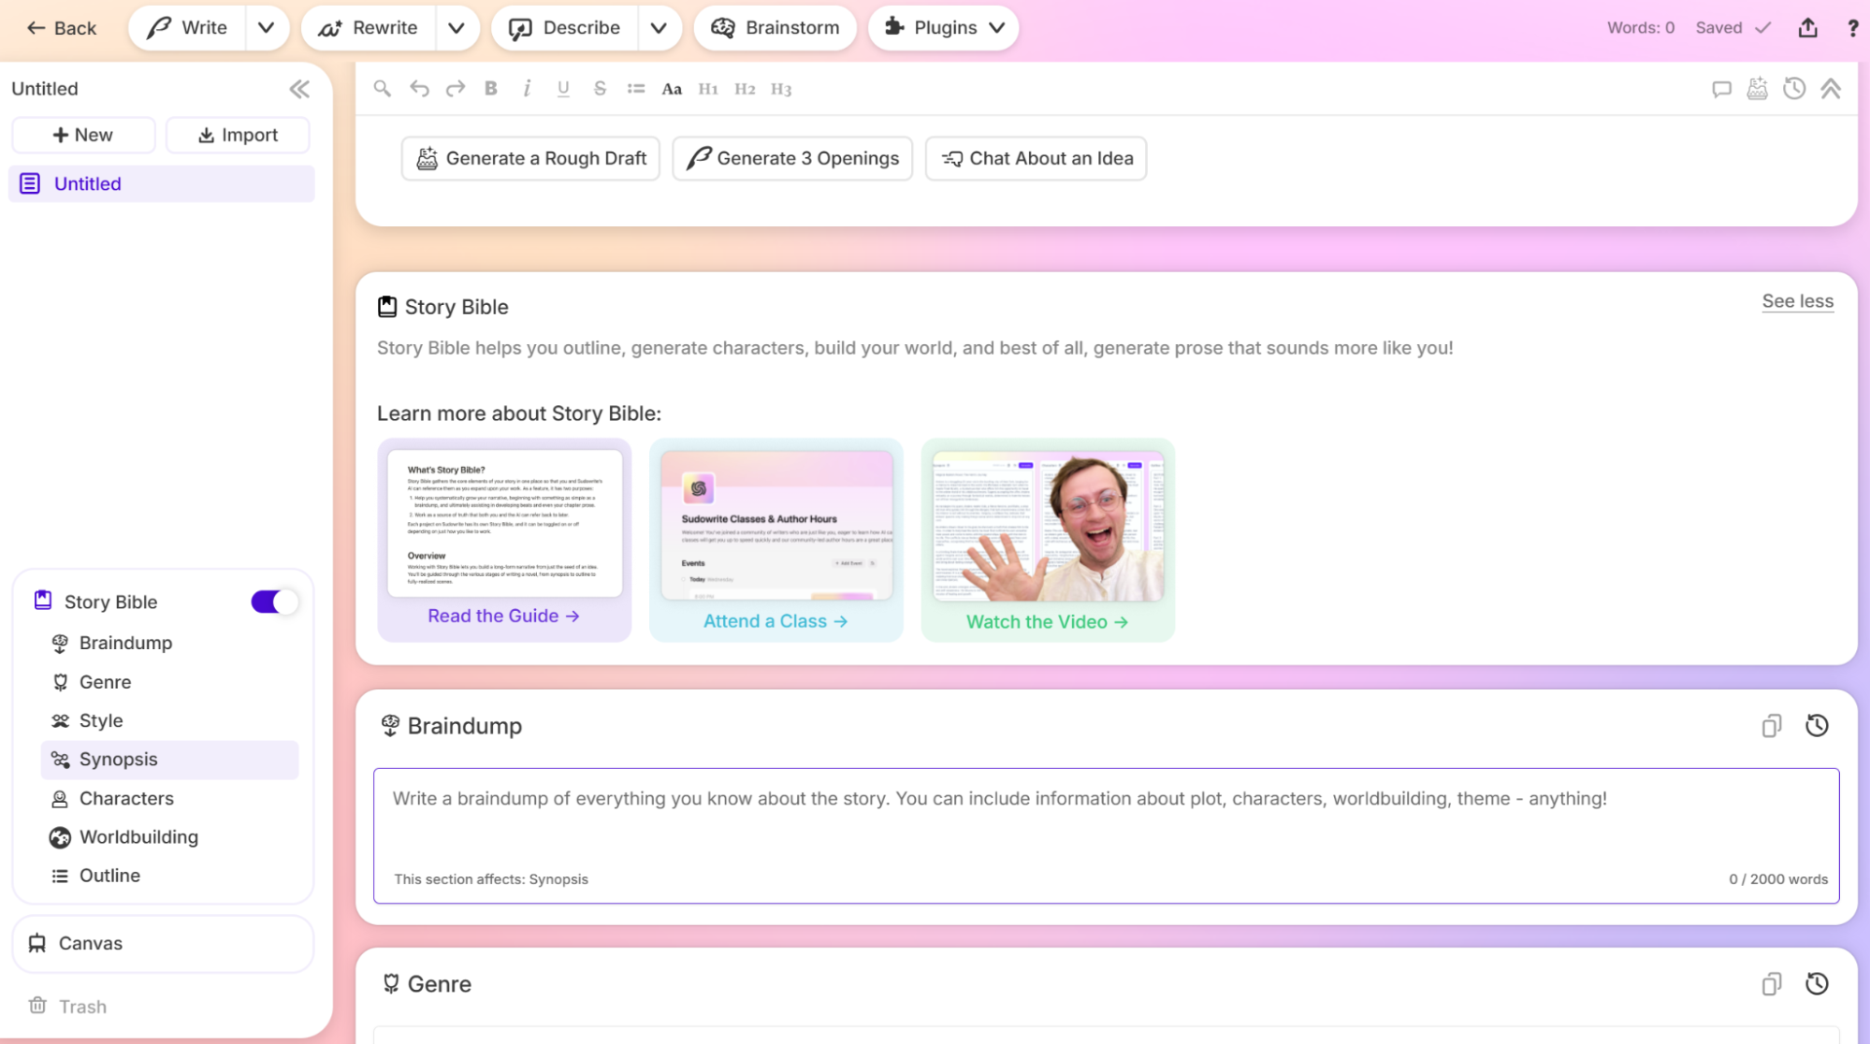
Task: Click the strikethrough formatting icon
Action: [600, 89]
